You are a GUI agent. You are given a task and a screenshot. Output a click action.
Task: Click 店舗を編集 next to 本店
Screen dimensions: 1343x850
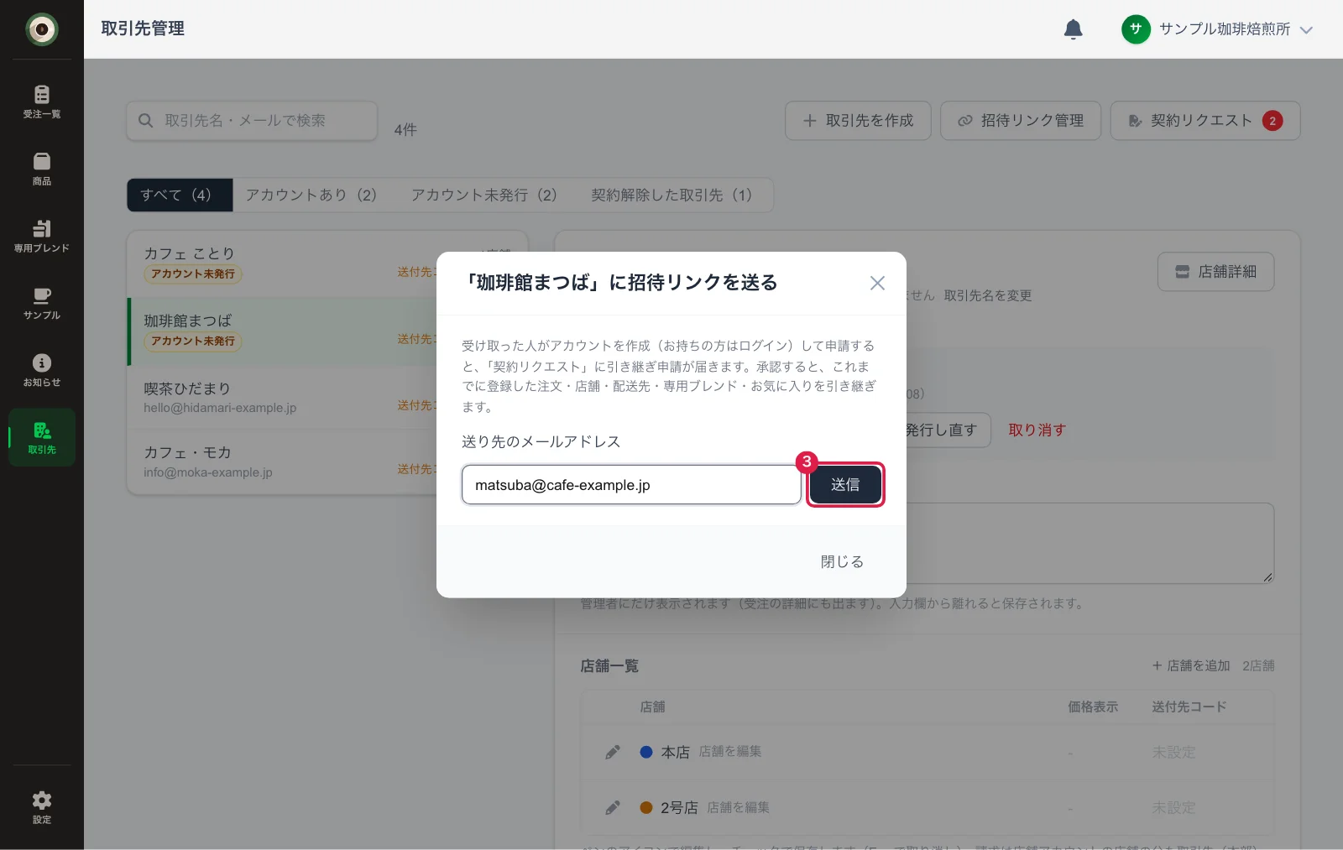pos(730,751)
